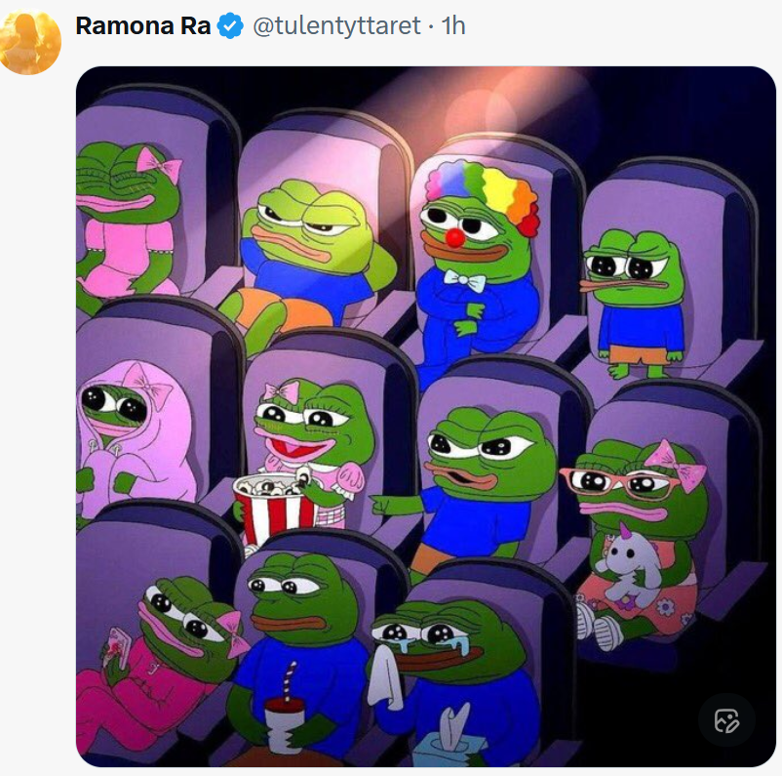Click the blue verified badge
Screen dimensions: 782x776
230,26
